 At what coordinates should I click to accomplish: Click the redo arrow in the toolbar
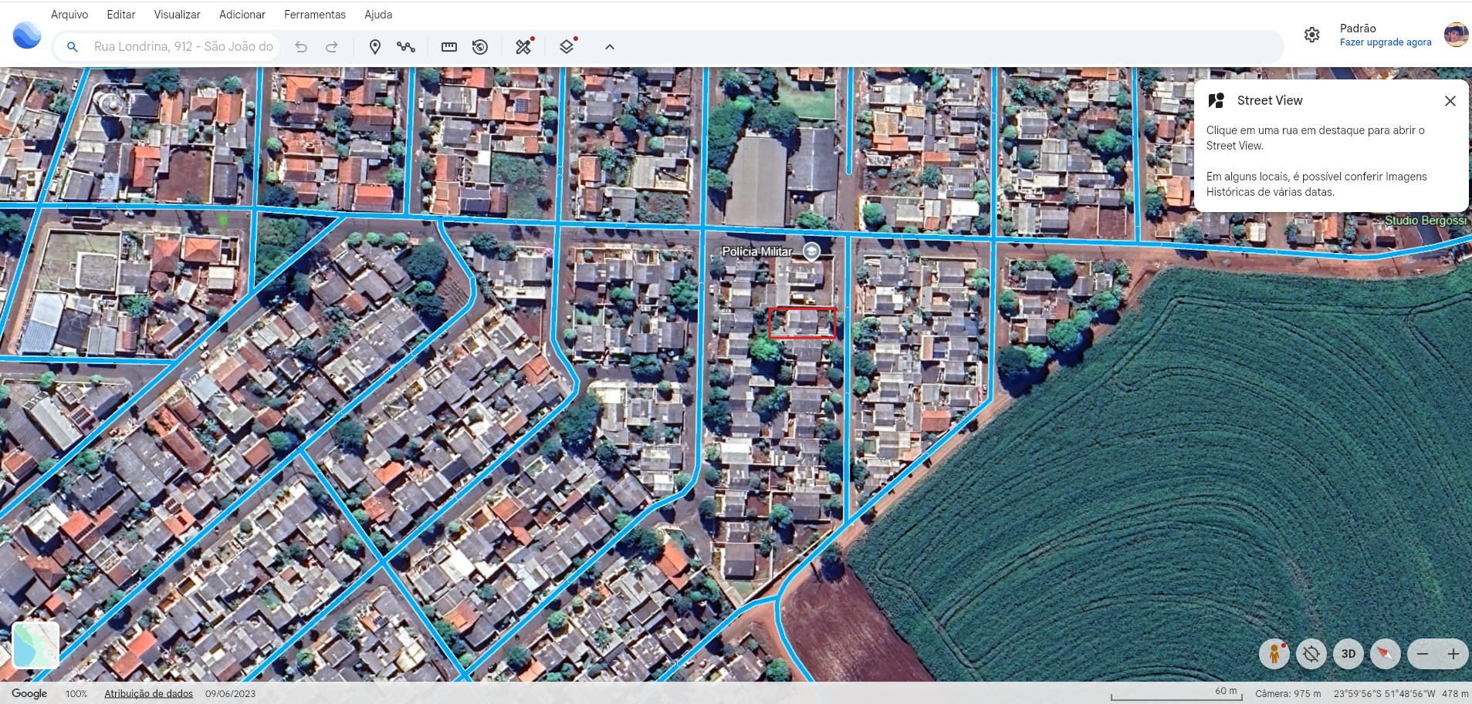[x=332, y=47]
